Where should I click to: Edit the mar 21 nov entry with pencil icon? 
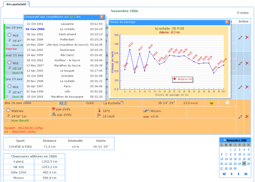click(x=240, y=63)
